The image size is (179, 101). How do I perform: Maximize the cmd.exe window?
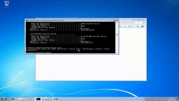[x=111, y=20]
